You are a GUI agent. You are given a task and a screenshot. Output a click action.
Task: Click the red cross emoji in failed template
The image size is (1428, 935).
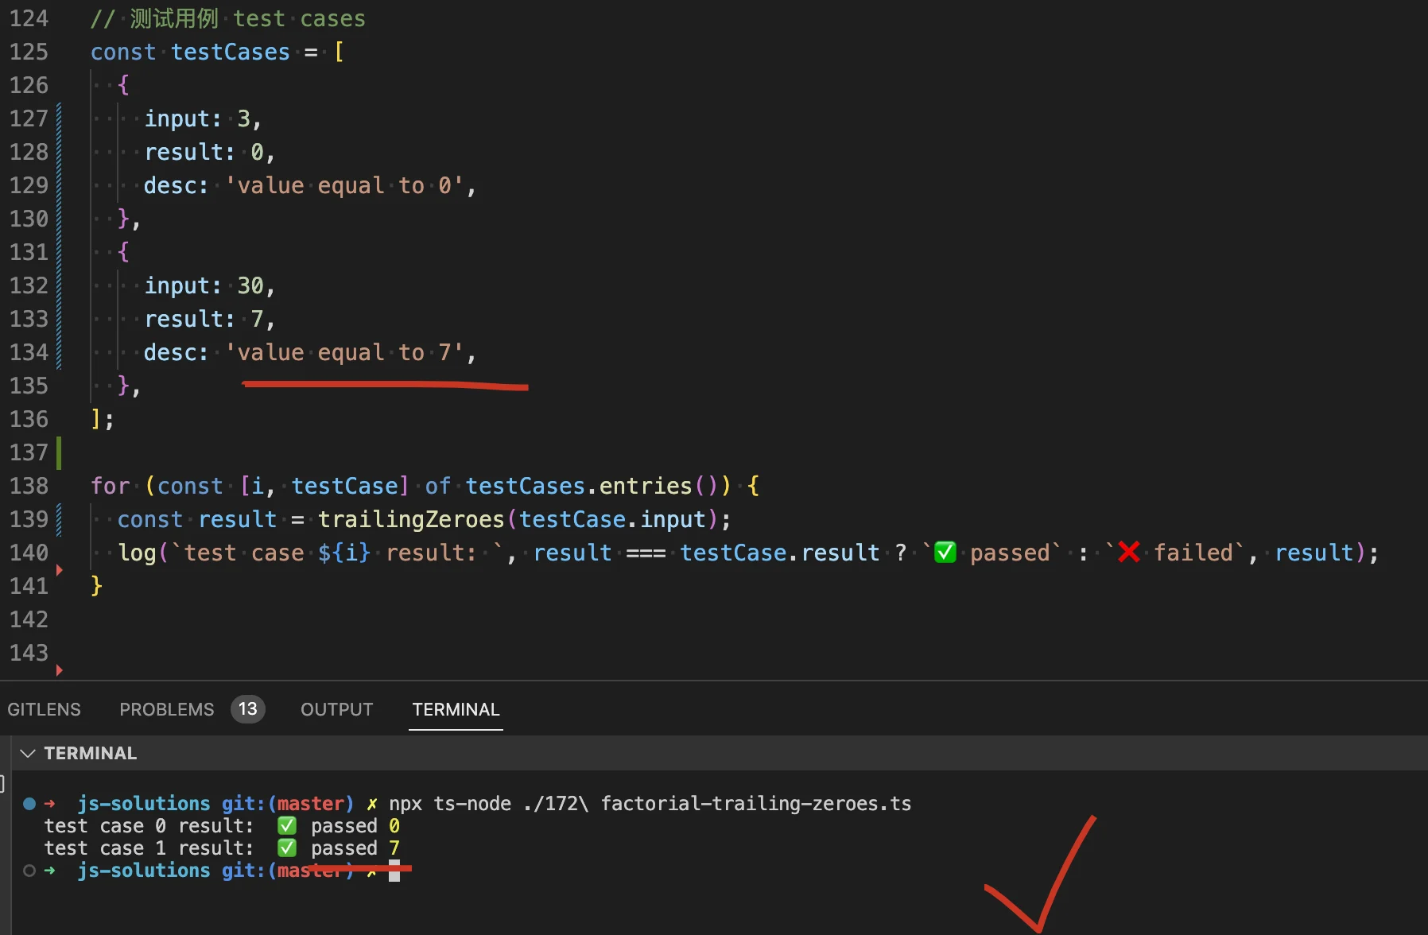pyautogui.click(x=1129, y=552)
